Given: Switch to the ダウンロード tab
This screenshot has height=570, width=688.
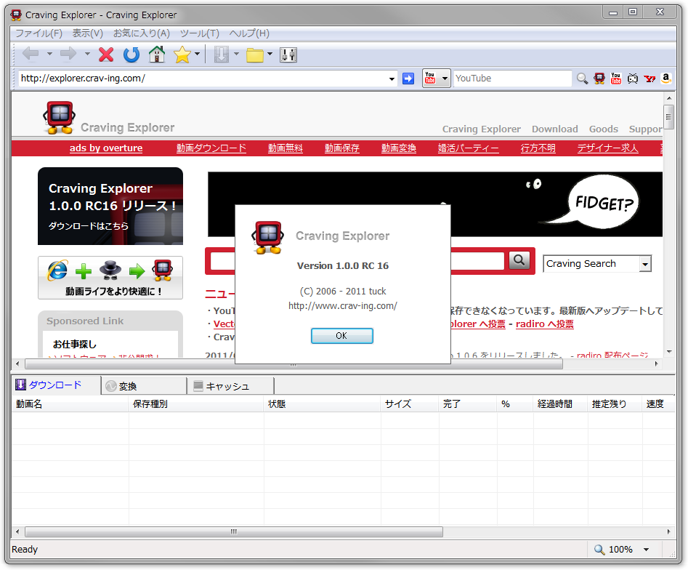Looking at the screenshot, I should (x=56, y=385).
